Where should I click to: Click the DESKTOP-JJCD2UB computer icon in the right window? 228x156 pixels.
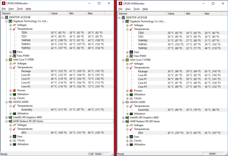(123, 18)
